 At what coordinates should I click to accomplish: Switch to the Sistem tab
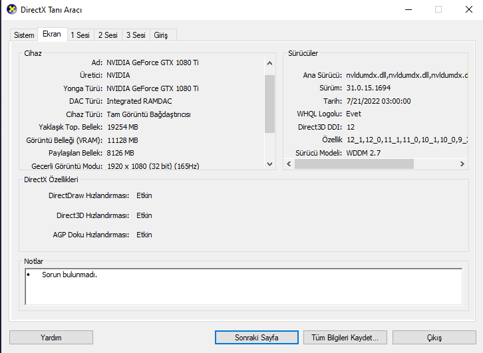point(24,35)
